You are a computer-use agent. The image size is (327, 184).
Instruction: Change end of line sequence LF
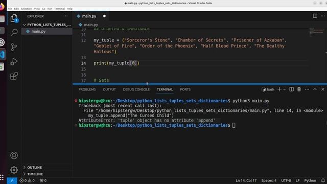297,180
